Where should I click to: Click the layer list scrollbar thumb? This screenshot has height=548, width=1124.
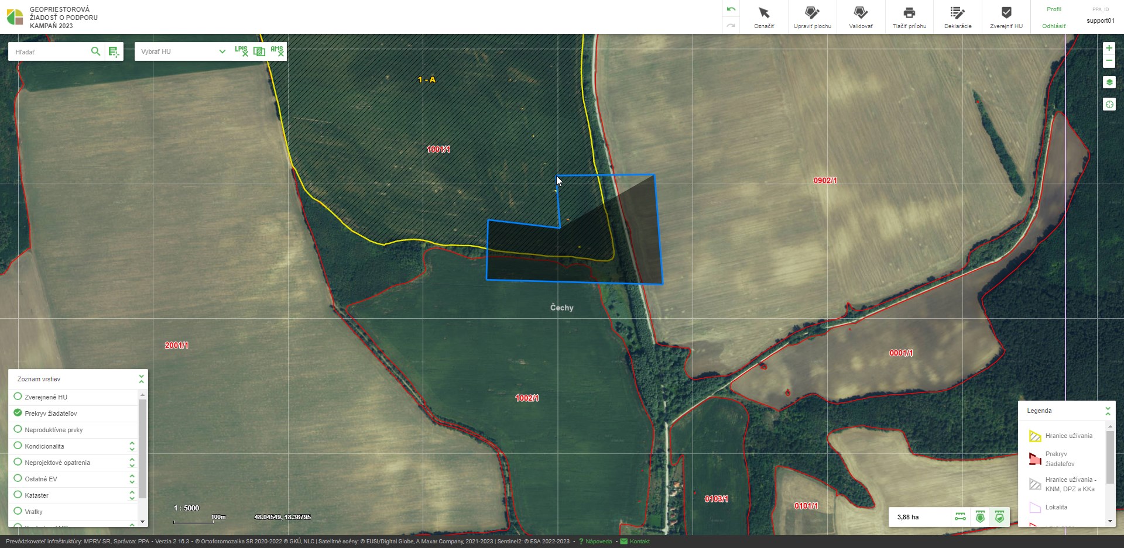click(x=142, y=449)
